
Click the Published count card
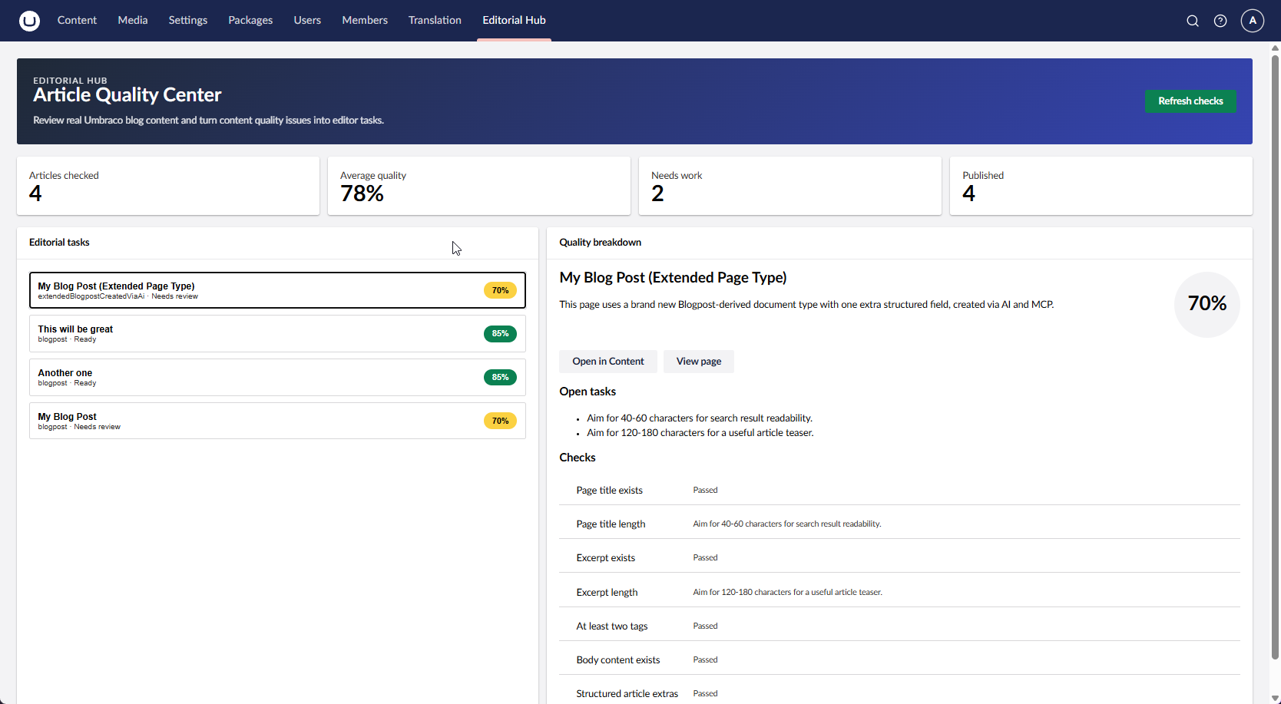click(1101, 186)
